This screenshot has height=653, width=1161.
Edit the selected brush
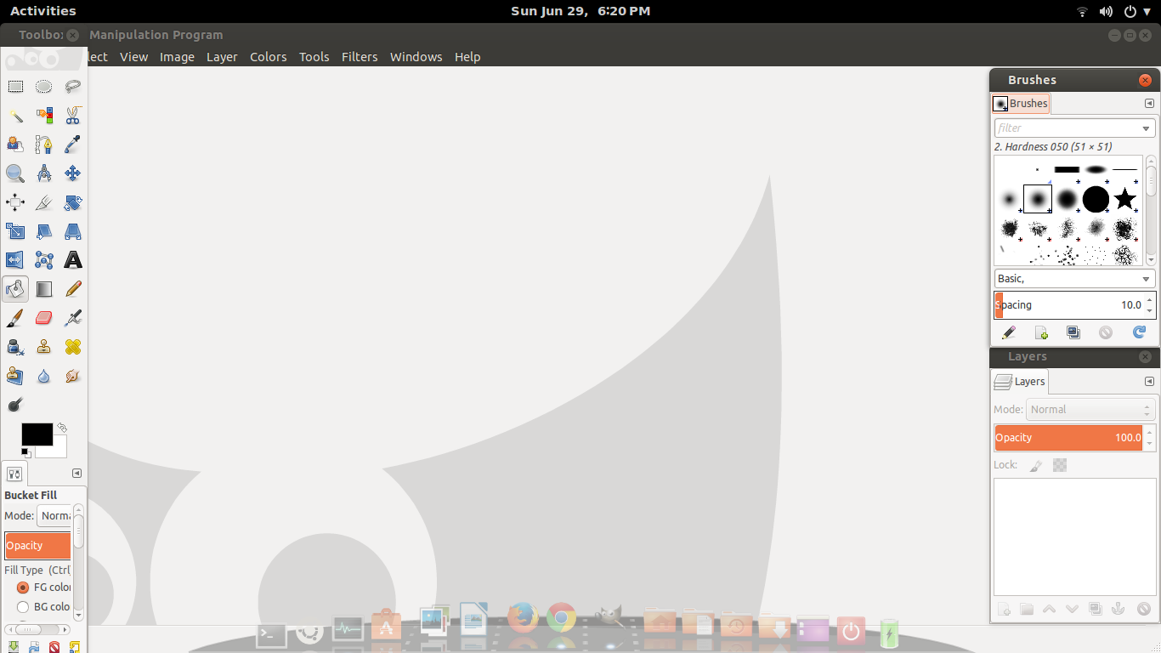click(1009, 332)
